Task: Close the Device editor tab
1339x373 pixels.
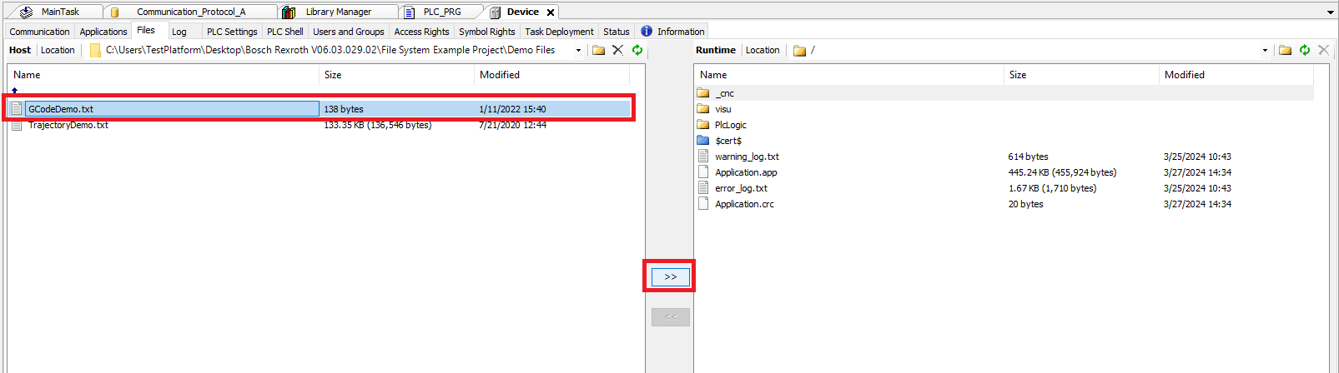Action: point(551,12)
